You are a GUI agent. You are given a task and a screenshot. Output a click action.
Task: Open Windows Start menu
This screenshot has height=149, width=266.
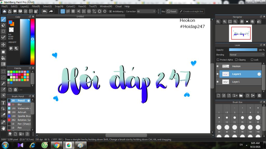[x=5, y=145]
